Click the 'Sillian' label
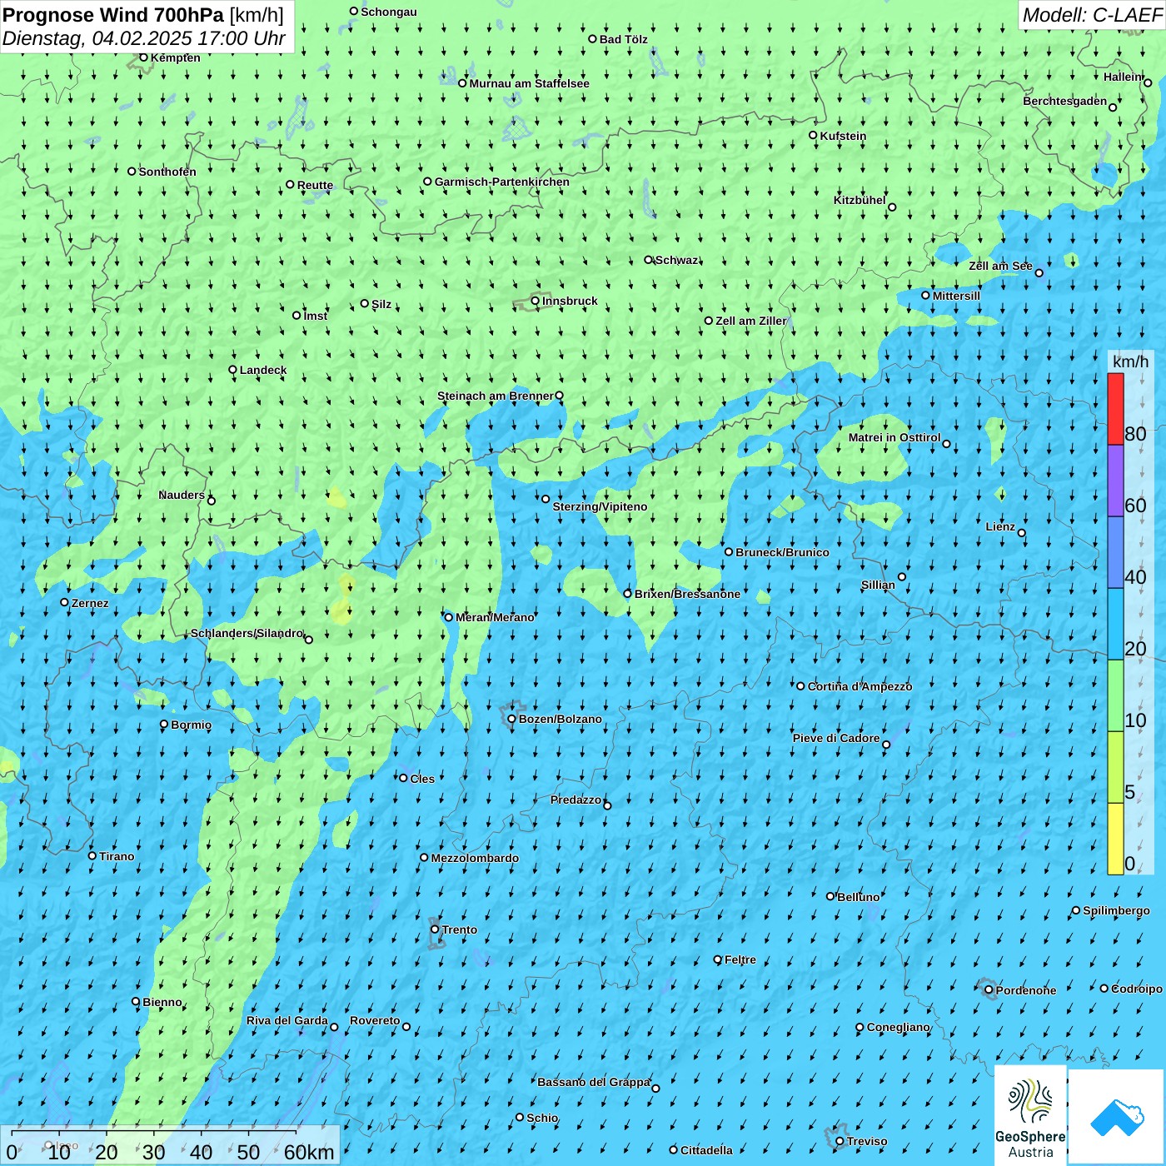 click(878, 585)
